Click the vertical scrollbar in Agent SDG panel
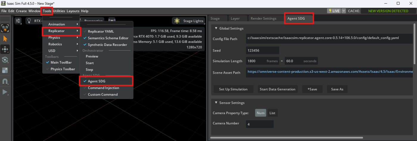 click(415, 44)
